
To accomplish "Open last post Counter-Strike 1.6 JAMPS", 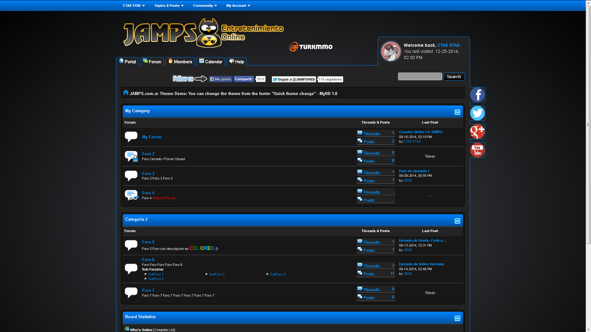I will [421, 132].
